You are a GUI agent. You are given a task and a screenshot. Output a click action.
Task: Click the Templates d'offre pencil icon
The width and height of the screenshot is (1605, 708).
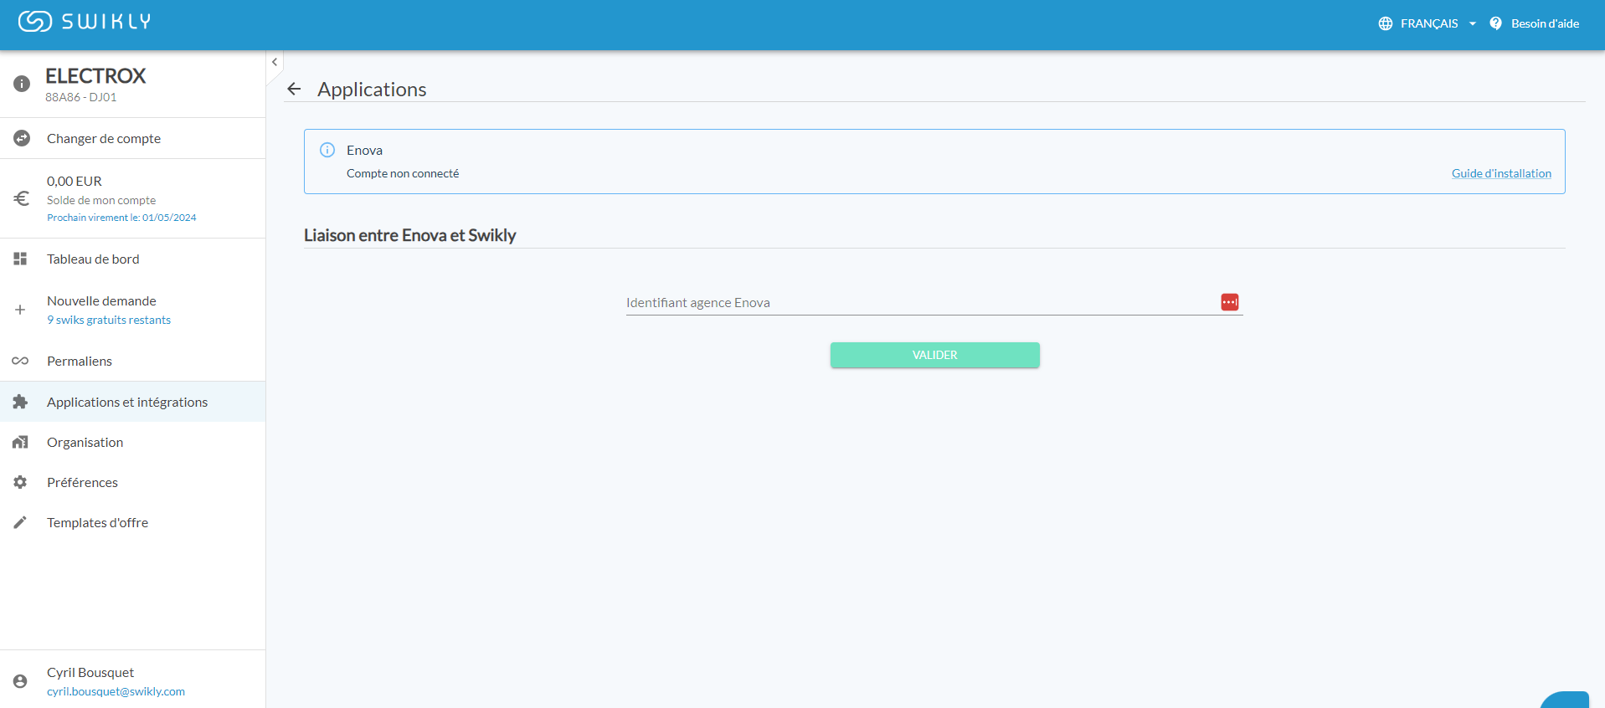click(x=20, y=522)
